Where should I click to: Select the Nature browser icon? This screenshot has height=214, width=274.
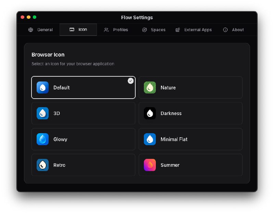pos(190,87)
